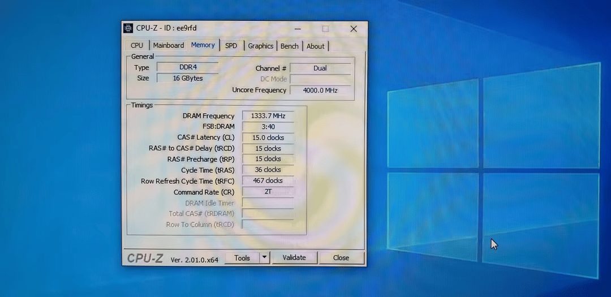Switch to the Graphics tab

(261, 46)
